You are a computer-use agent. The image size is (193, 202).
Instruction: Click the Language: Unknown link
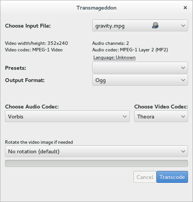pyautogui.click(x=115, y=57)
